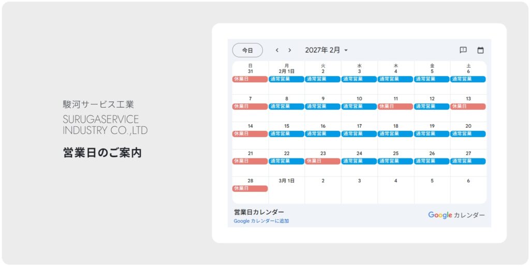Open the 休業日 event on February 11

(395, 107)
